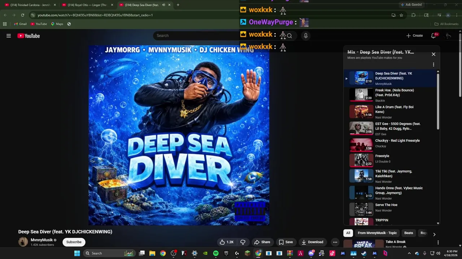Viewport: 462px width, 259px height.
Task: Click the Install app icon in the address bar
Action: 393,15
